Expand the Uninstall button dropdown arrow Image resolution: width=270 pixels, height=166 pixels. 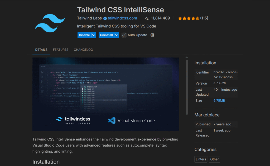point(117,35)
